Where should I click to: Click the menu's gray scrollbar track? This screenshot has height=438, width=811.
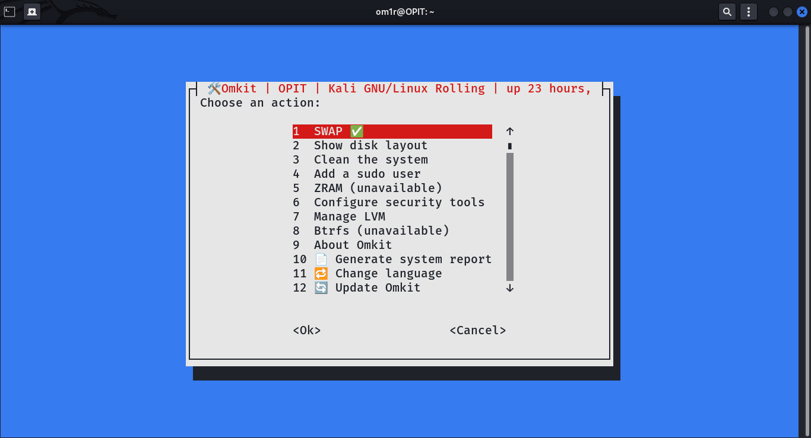(510, 216)
